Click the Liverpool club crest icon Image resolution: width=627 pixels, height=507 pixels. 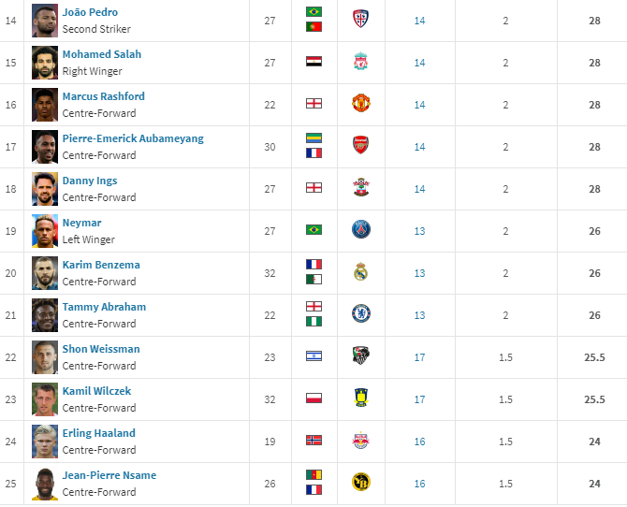360,63
